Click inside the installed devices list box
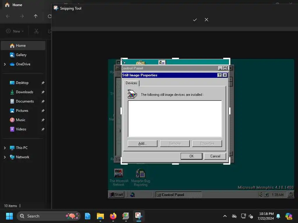Screen dimensions: 298x223 pyautogui.click(x=175, y=119)
